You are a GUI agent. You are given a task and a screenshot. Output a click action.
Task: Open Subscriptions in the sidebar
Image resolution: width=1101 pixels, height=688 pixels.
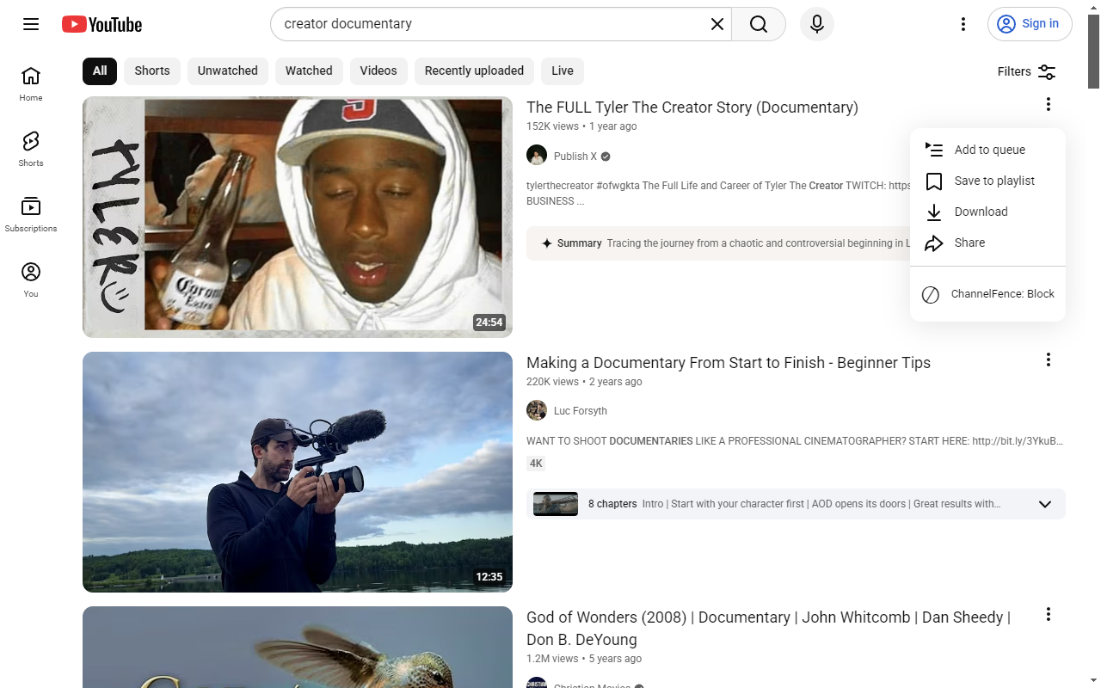[31, 215]
